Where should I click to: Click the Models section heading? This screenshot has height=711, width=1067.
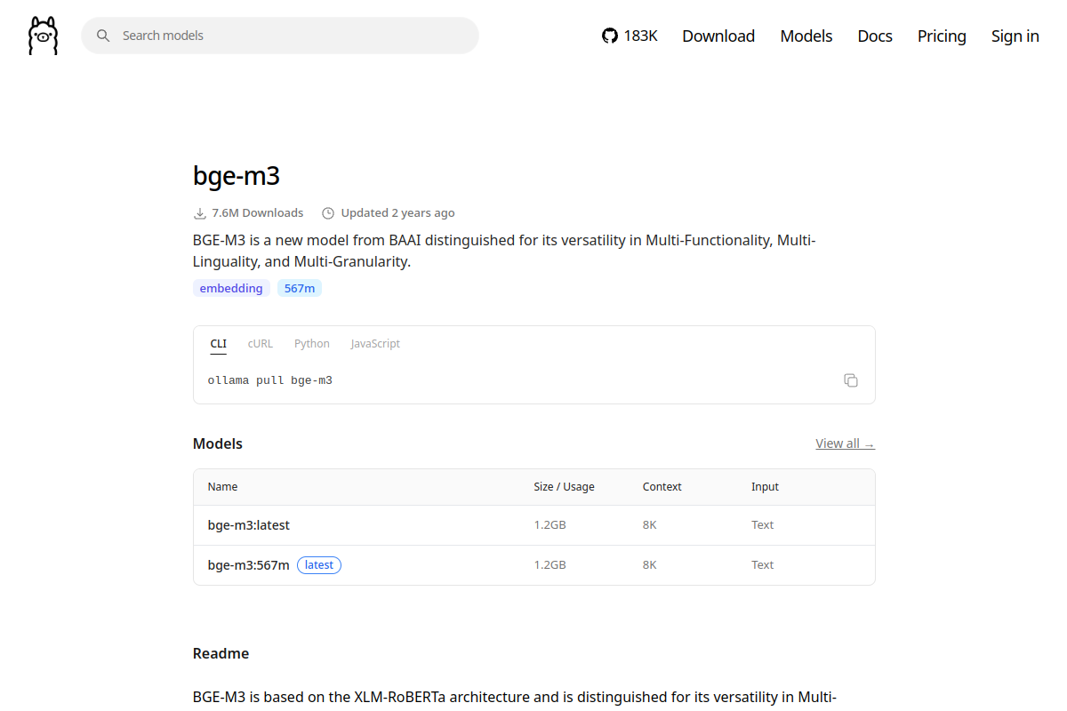(218, 443)
